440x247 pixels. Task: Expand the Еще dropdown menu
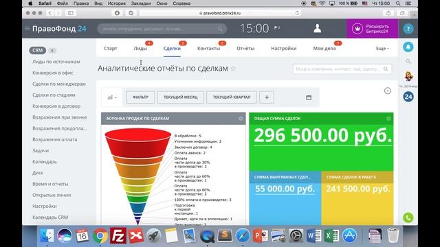point(382,49)
